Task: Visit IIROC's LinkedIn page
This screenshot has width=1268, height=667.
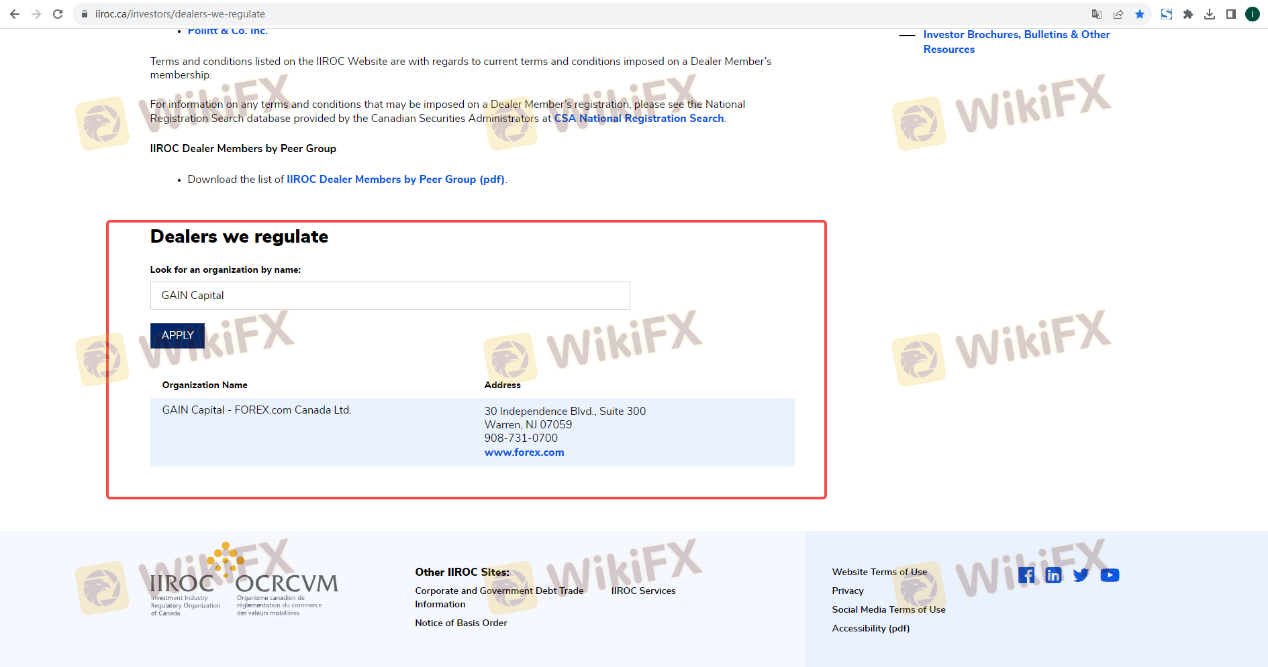Action: tap(1054, 575)
